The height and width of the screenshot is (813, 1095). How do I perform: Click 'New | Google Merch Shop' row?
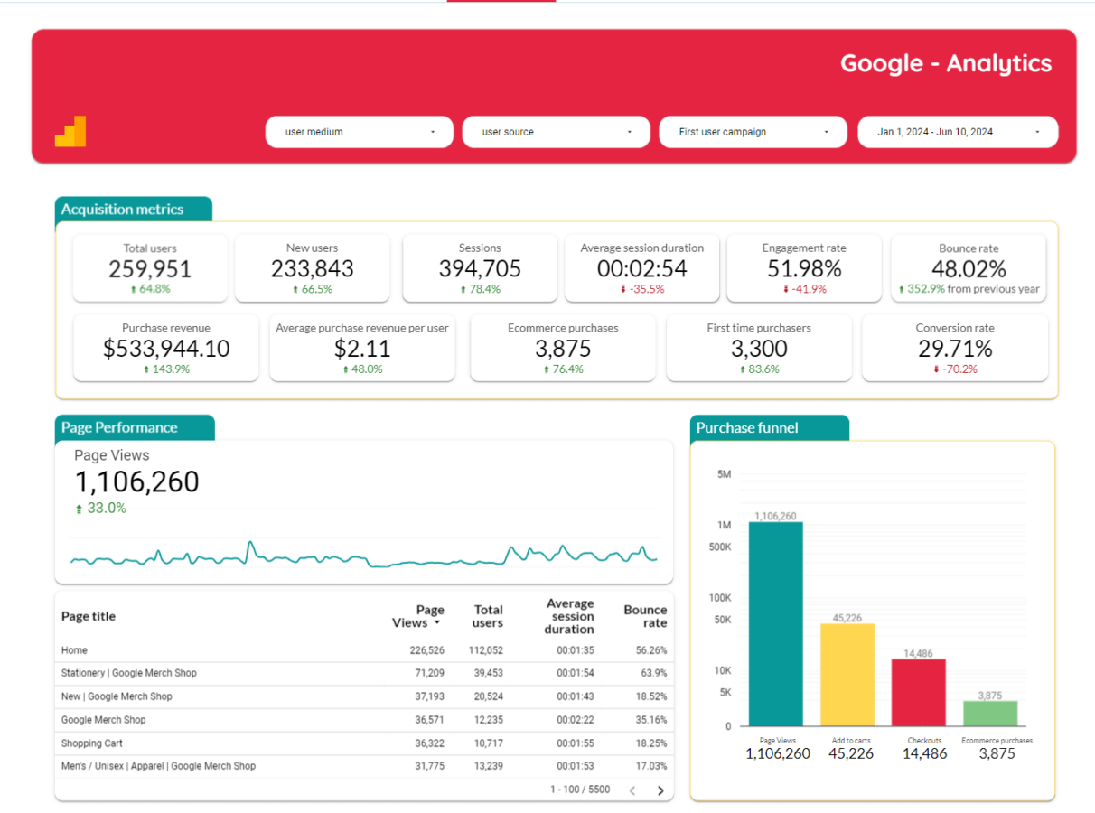pyautogui.click(x=364, y=696)
